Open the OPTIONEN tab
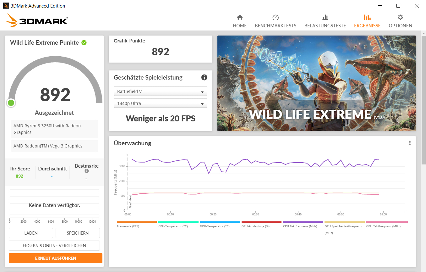This screenshot has width=426, height=272. (400, 21)
